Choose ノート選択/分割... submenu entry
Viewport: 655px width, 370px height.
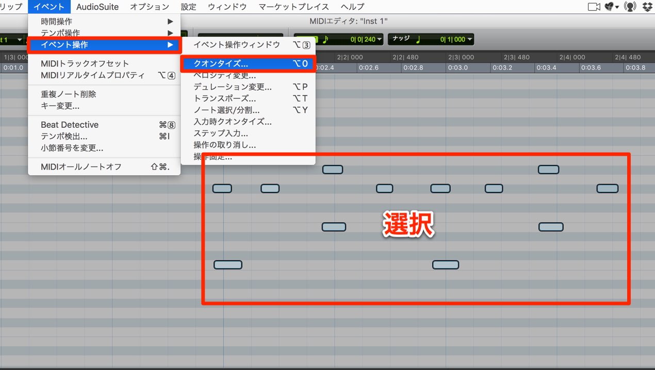pos(248,110)
